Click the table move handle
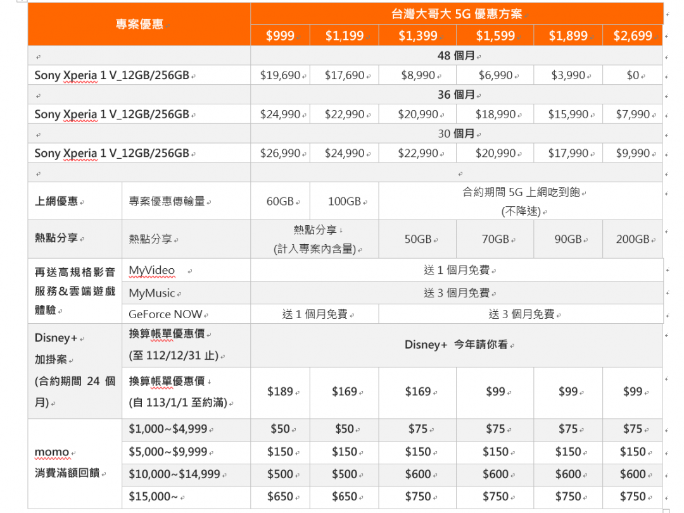684x513 pixels. pos(23,1)
